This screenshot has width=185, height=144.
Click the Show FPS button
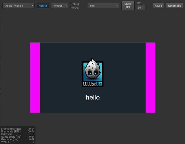point(128,5)
